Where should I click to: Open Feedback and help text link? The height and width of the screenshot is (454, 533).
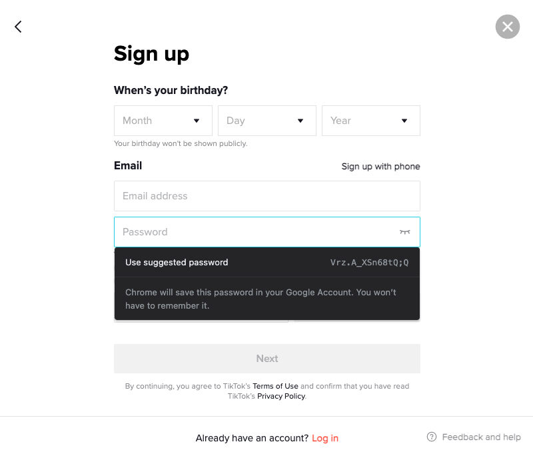pos(481,437)
